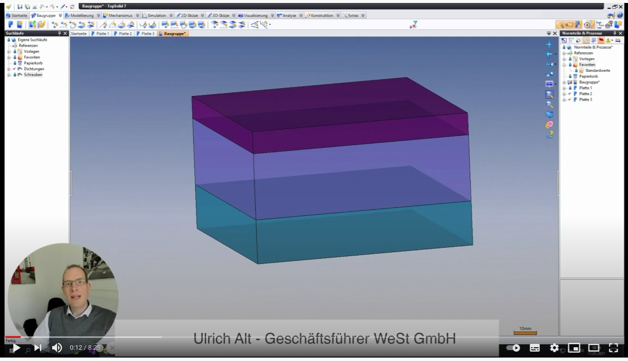628x361 pixels.
Task: Click the yellow question mark icon in the viewport toolbar
Action: (x=550, y=134)
